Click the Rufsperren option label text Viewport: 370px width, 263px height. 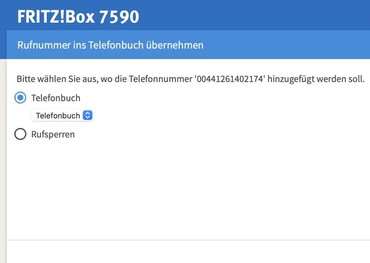click(53, 135)
